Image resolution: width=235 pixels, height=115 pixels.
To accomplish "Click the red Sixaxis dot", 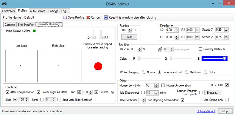I will click(98, 66).
